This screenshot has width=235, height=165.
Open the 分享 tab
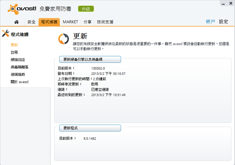click(88, 22)
